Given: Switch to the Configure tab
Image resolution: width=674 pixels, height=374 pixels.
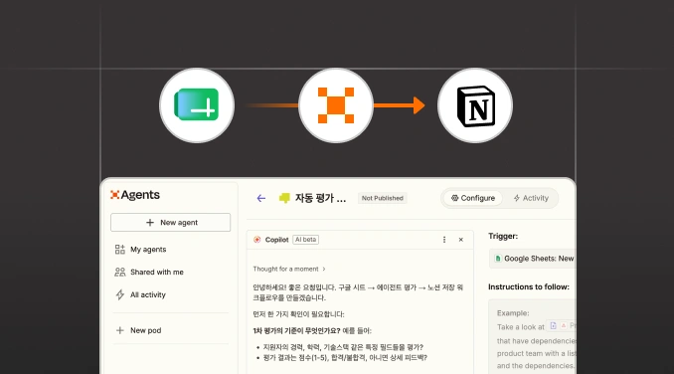Looking at the screenshot, I should [473, 198].
